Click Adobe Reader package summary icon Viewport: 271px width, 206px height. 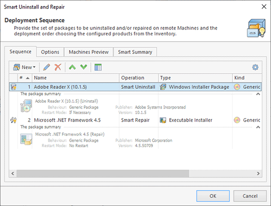click(x=26, y=106)
